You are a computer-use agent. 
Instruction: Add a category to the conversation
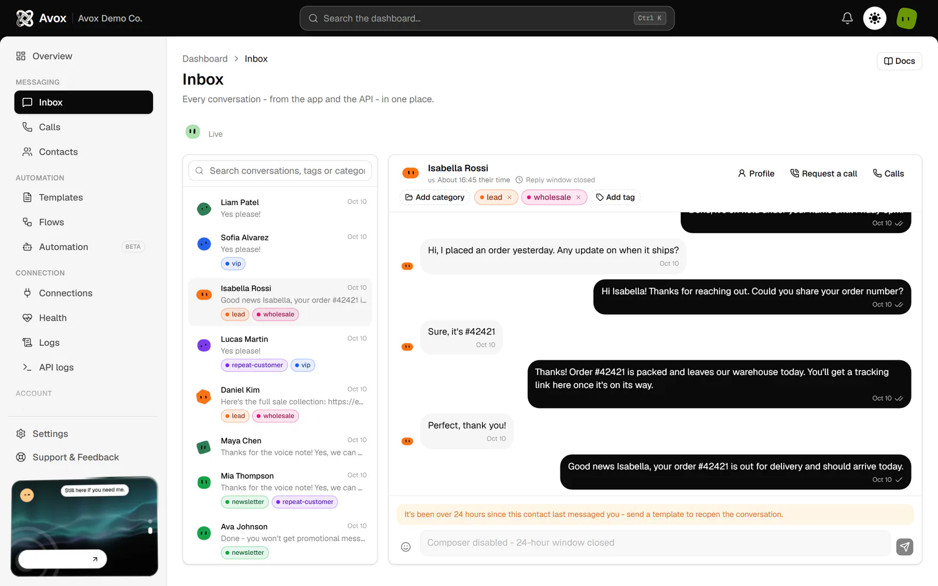435,197
